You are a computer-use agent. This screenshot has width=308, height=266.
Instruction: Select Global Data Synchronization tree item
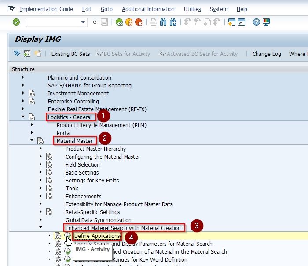99,220
